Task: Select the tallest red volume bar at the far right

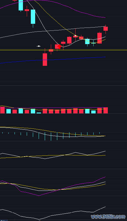Action: coord(106,110)
